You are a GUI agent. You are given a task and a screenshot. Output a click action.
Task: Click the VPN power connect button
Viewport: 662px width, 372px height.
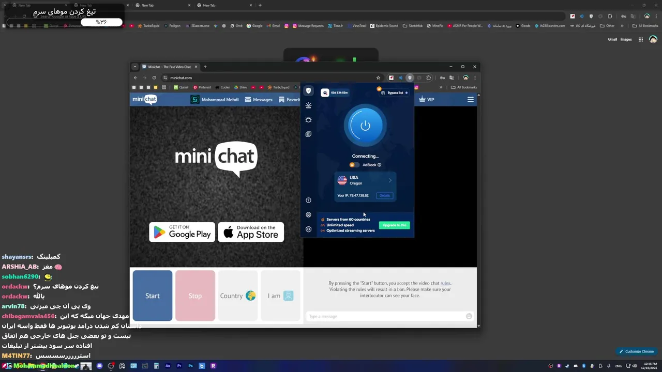coord(365,126)
